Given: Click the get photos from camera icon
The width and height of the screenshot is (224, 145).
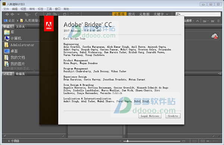Looking at the screenshot, I should pyautogui.click(x=48, y=14).
